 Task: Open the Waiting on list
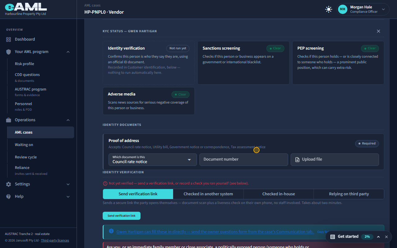(x=41, y=145)
